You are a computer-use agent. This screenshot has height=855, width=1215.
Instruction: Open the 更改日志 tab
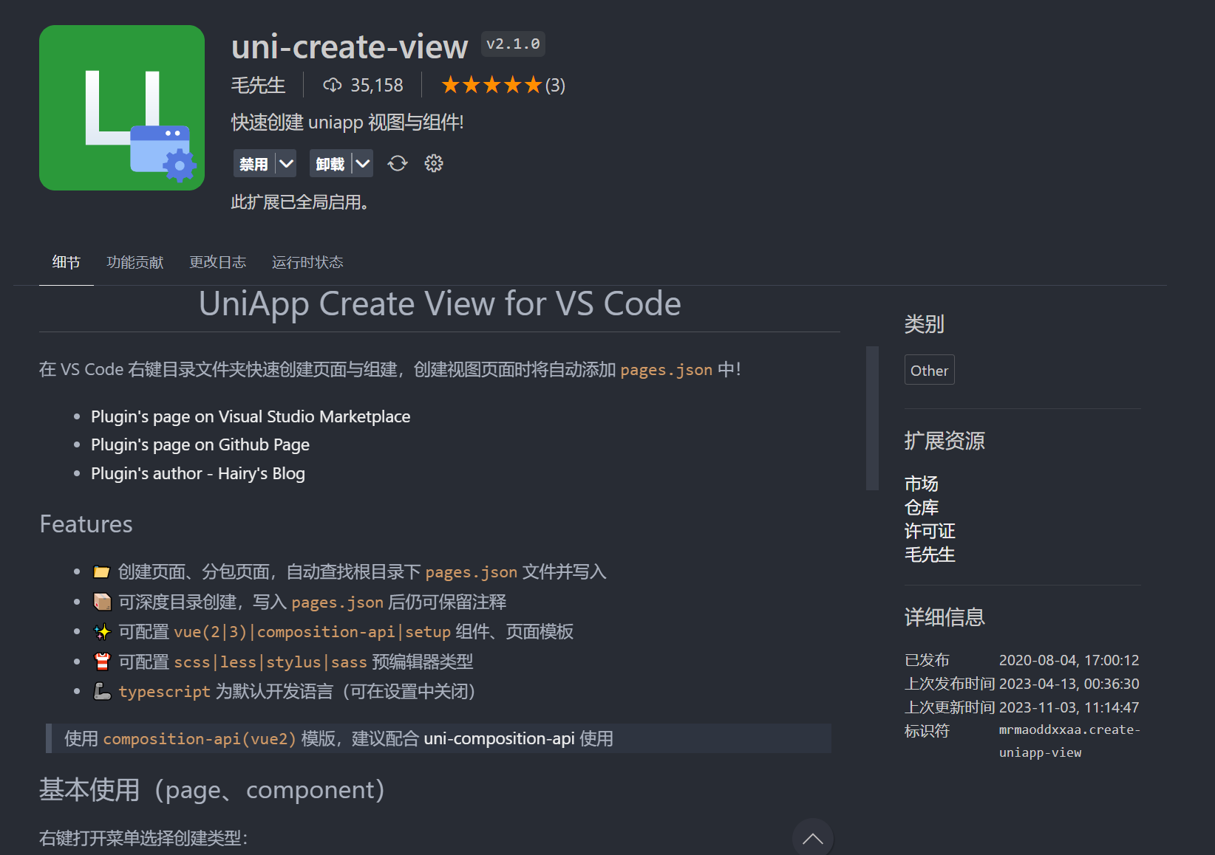pyautogui.click(x=218, y=262)
